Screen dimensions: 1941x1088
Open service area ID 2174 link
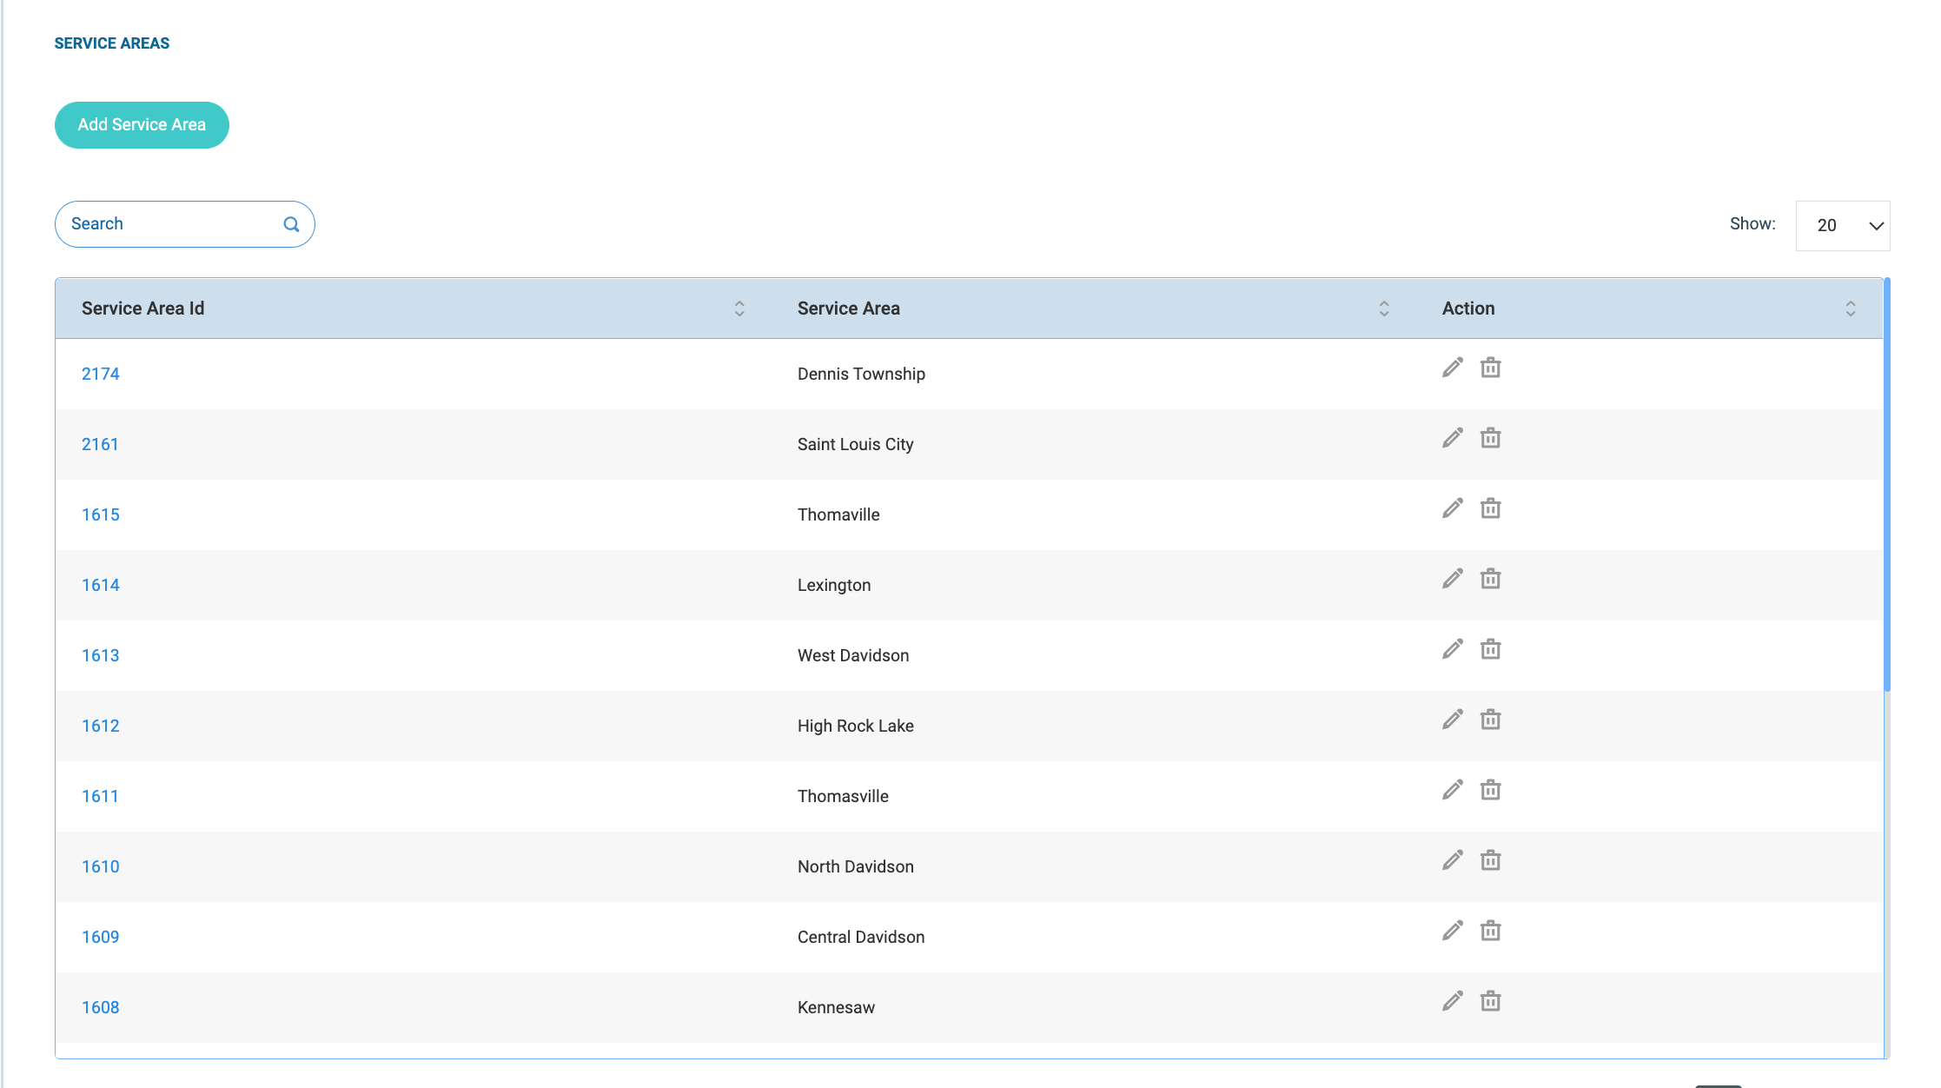click(x=100, y=374)
